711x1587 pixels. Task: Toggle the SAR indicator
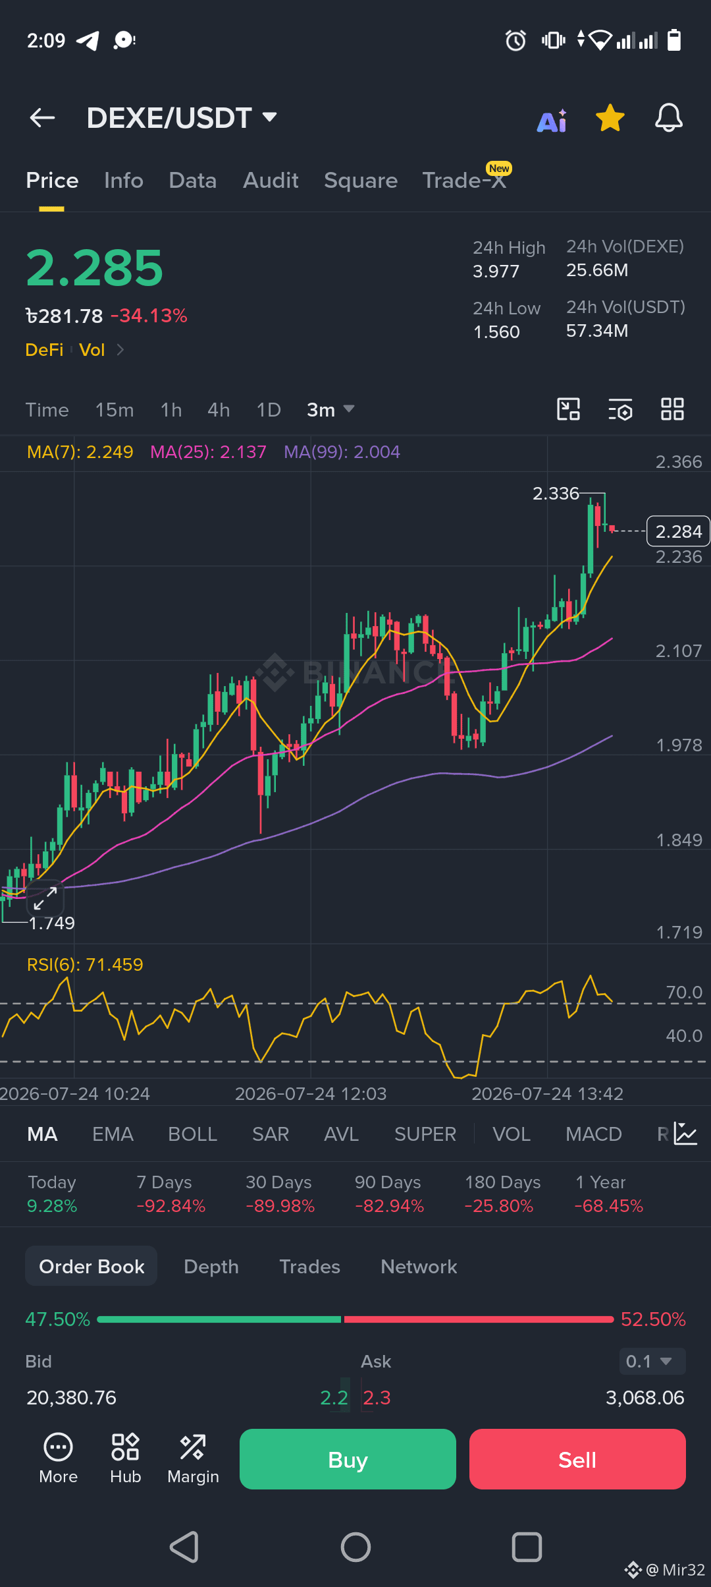(x=271, y=1134)
